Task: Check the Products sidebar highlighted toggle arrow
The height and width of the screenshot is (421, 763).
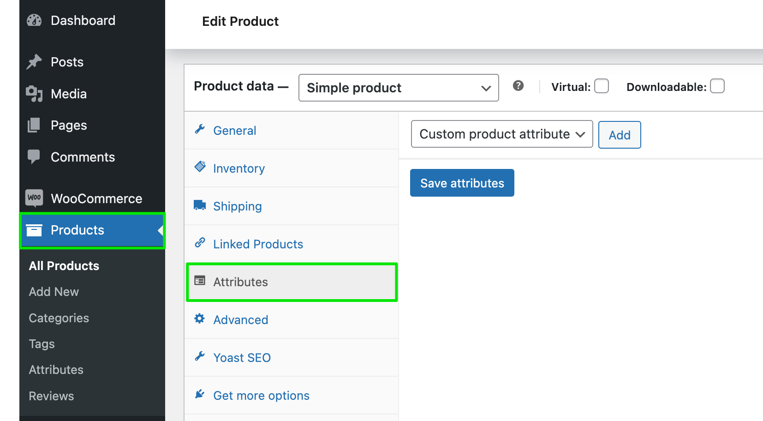Action: [161, 230]
